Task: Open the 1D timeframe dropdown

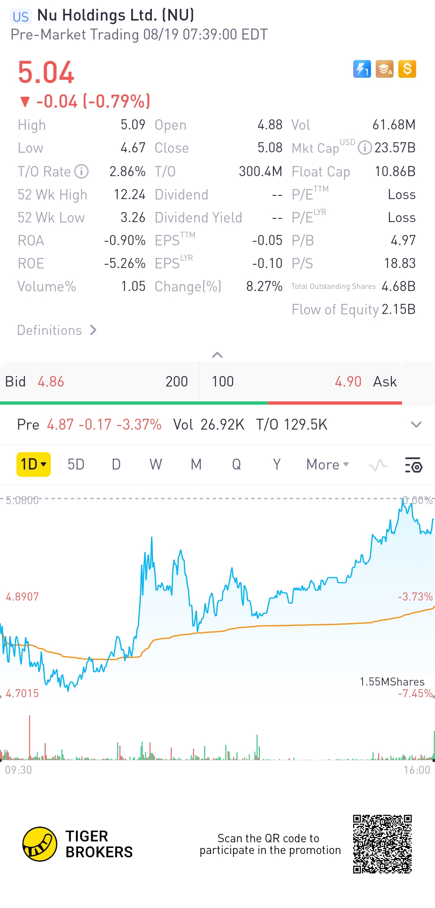Action: [33, 464]
